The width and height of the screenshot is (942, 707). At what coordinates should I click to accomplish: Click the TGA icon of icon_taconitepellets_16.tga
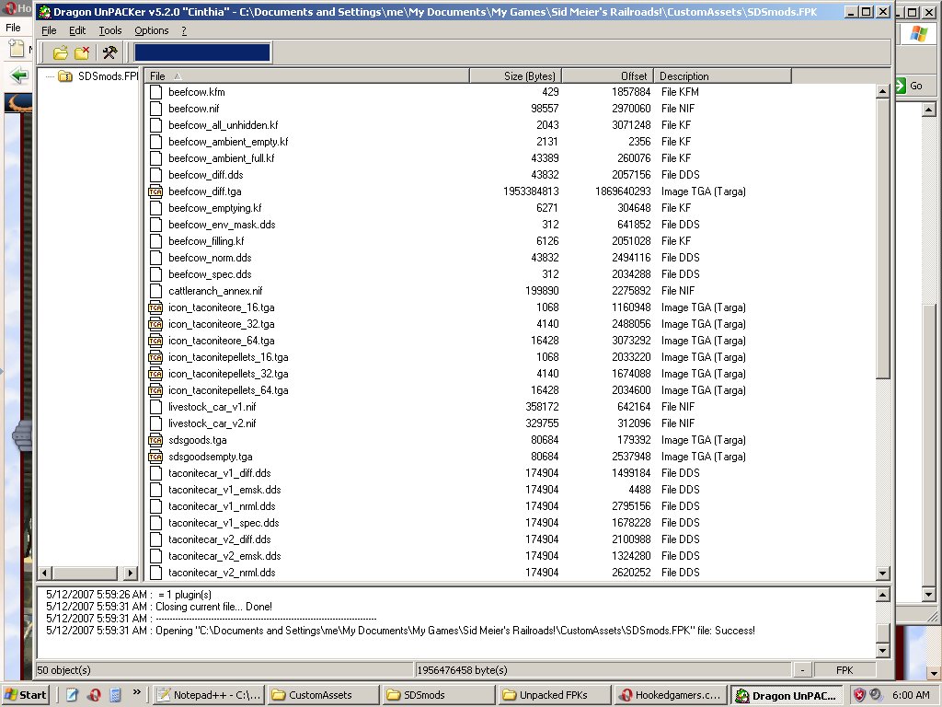click(x=155, y=357)
